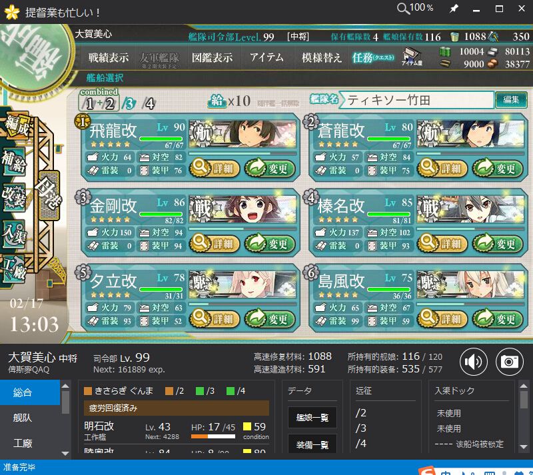This screenshot has width=533, height=475.
Task: Switch to the /3 fleet status tab
Action: [x=205, y=390]
